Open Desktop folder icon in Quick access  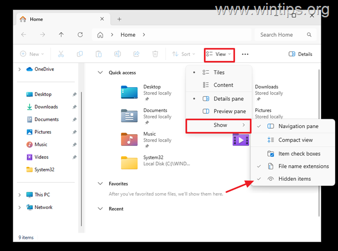(129, 92)
